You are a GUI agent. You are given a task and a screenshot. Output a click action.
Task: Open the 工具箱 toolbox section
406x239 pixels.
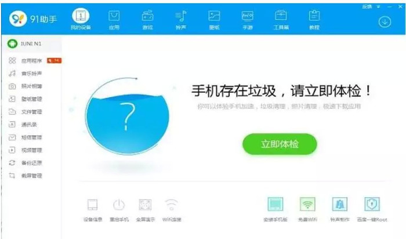281,20
